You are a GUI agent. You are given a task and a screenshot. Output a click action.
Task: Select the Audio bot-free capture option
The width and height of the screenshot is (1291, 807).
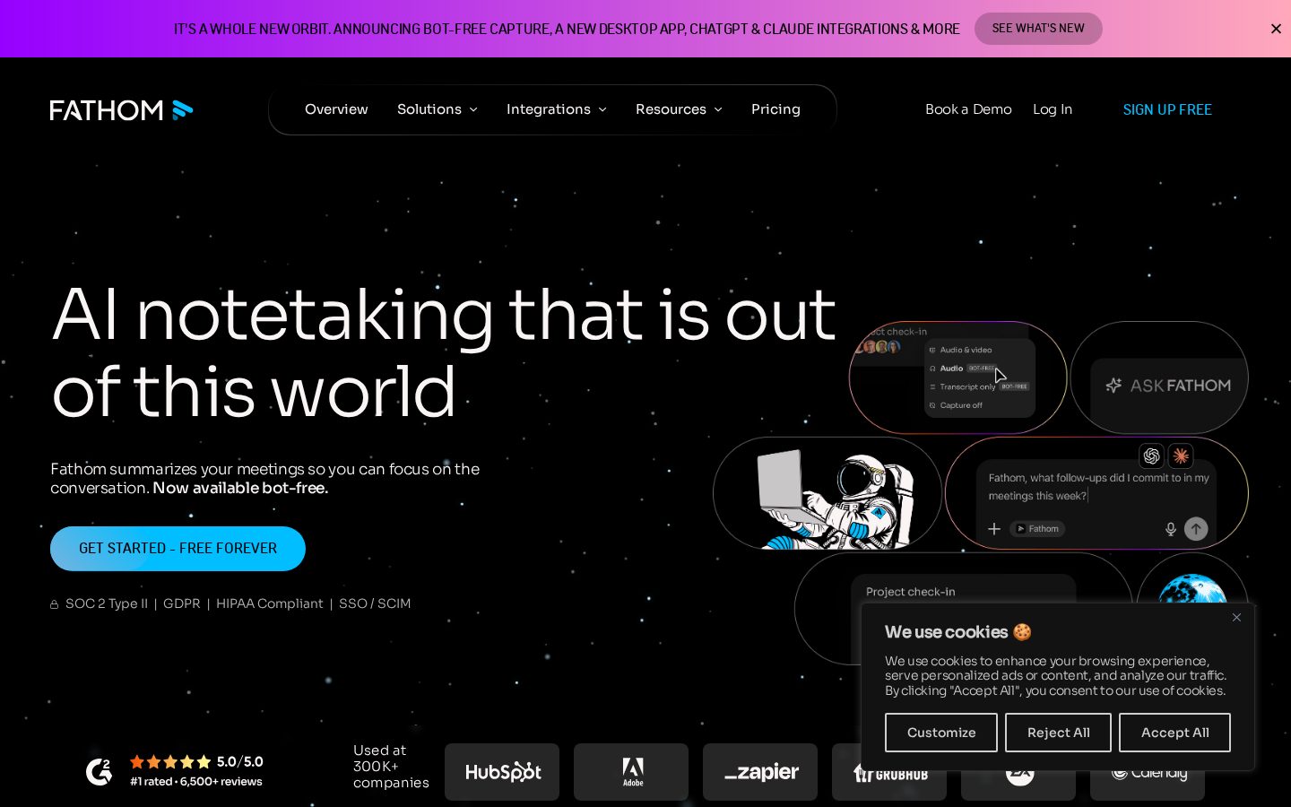[964, 369]
